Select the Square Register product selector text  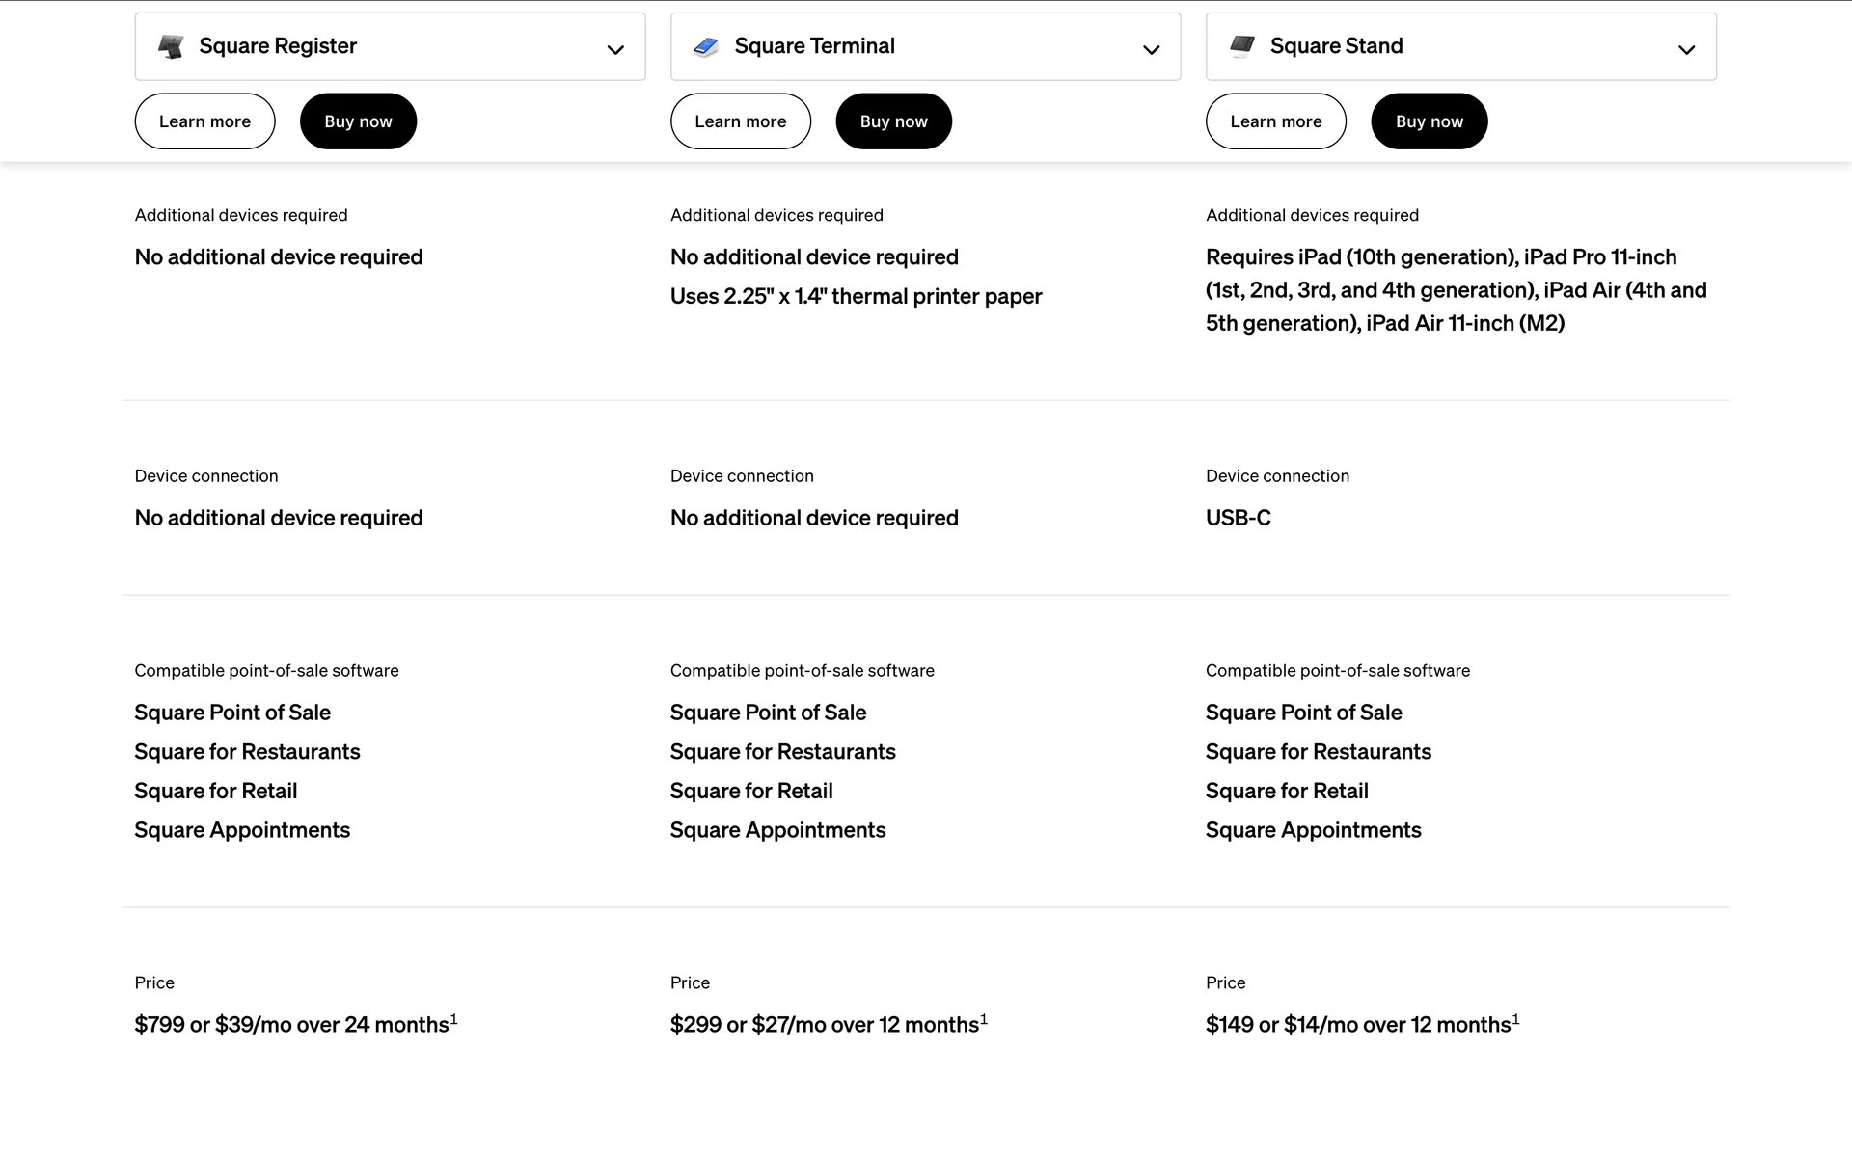(278, 46)
